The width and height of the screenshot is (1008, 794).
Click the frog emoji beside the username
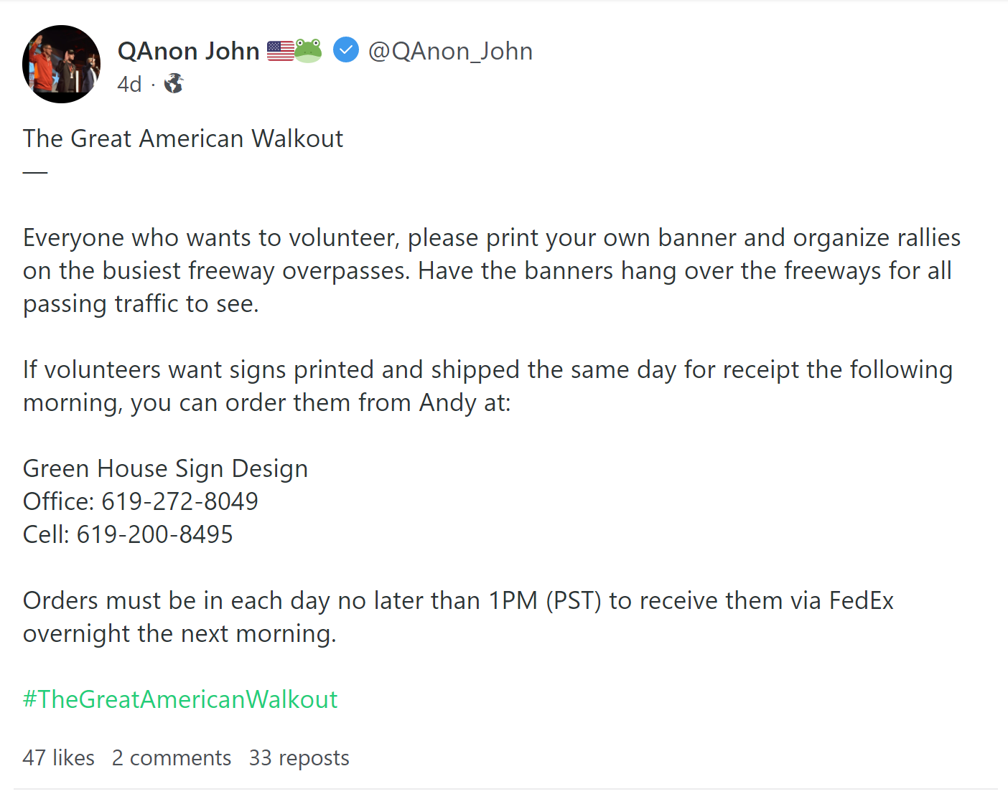tap(307, 49)
